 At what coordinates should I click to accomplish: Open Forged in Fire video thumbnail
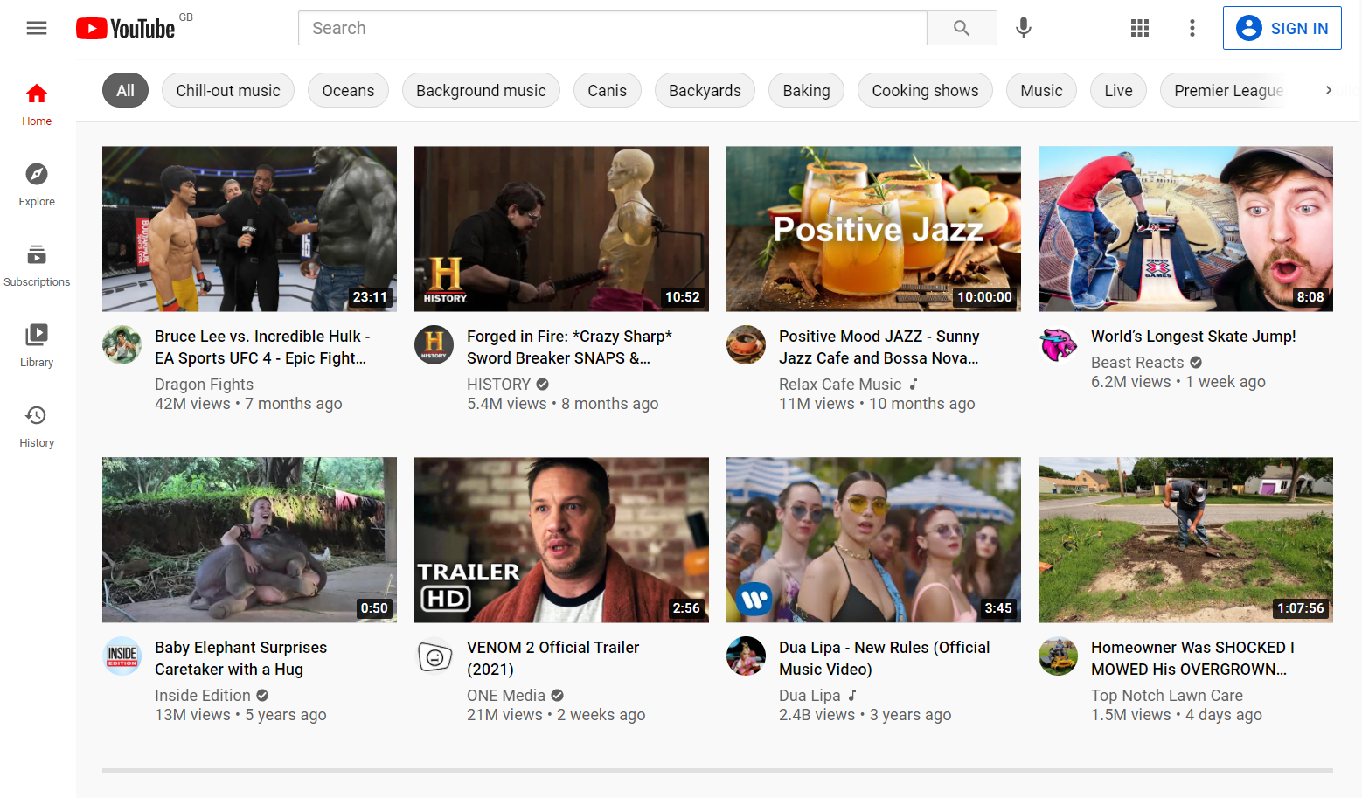pos(561,229)
